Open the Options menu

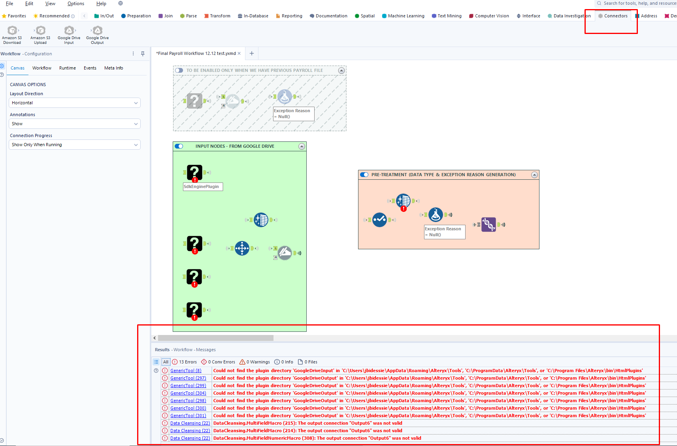[x=75, y=3]
